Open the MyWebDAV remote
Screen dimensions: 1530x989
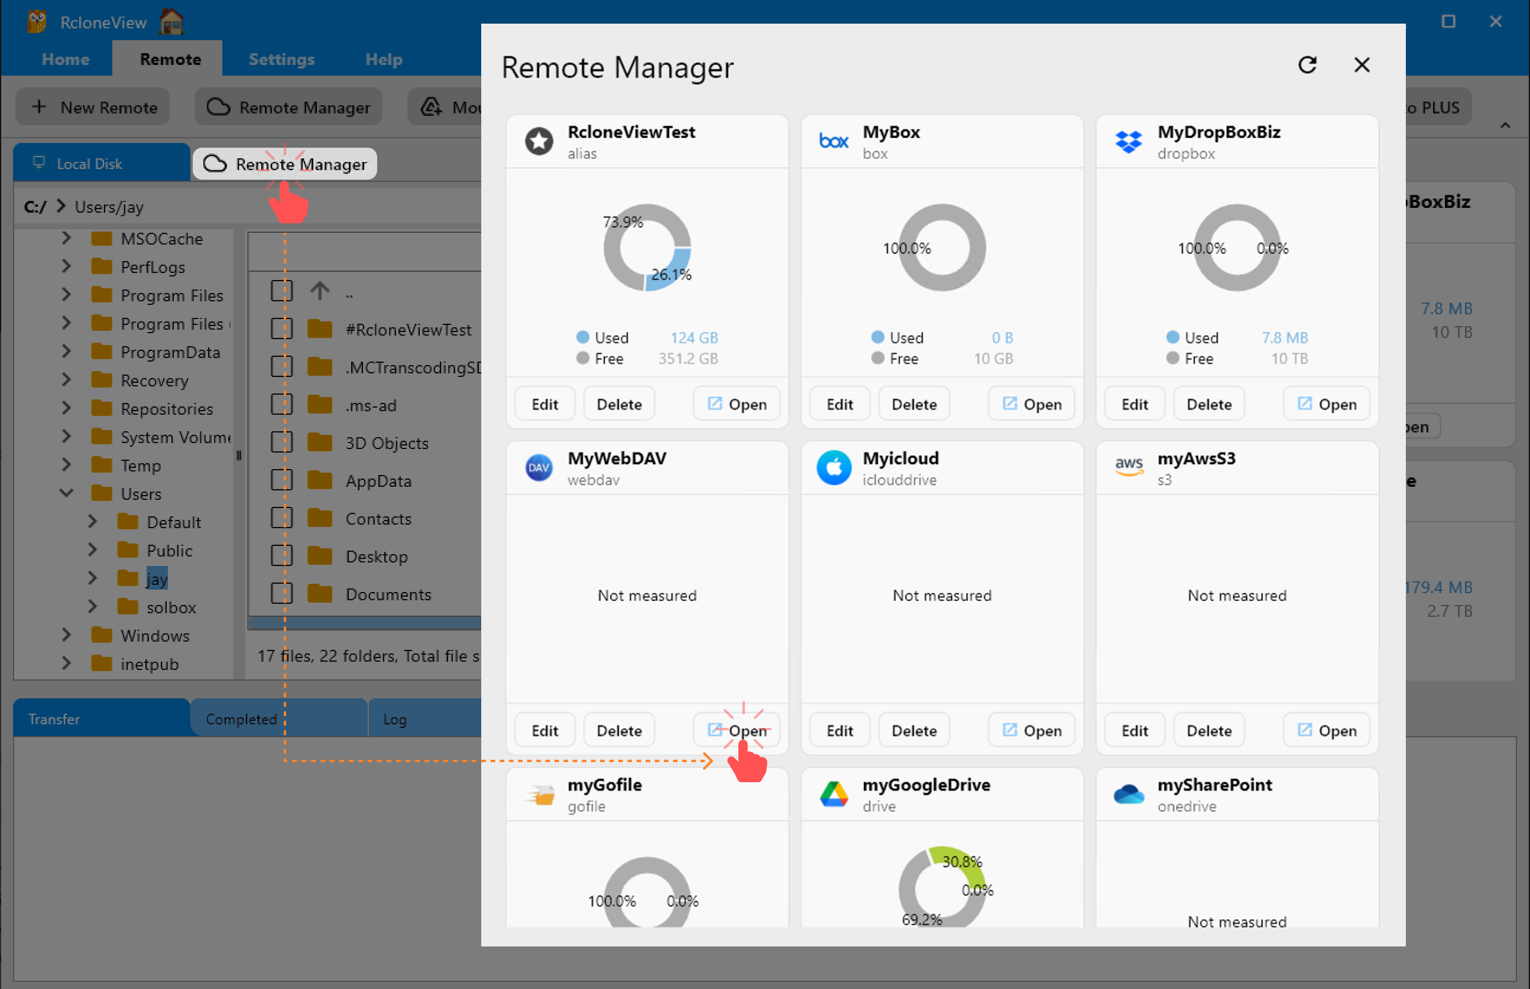(x=737, y=730)
